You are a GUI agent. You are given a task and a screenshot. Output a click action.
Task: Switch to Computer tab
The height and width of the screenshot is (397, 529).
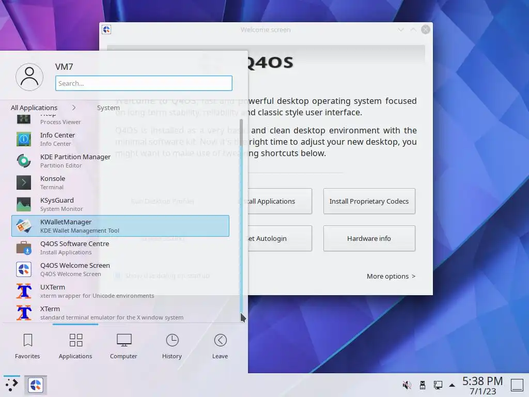pos(123,346)
